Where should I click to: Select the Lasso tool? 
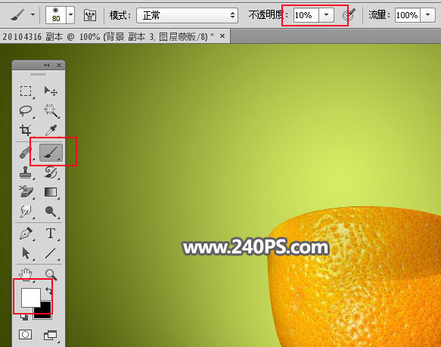click(26, 111)
